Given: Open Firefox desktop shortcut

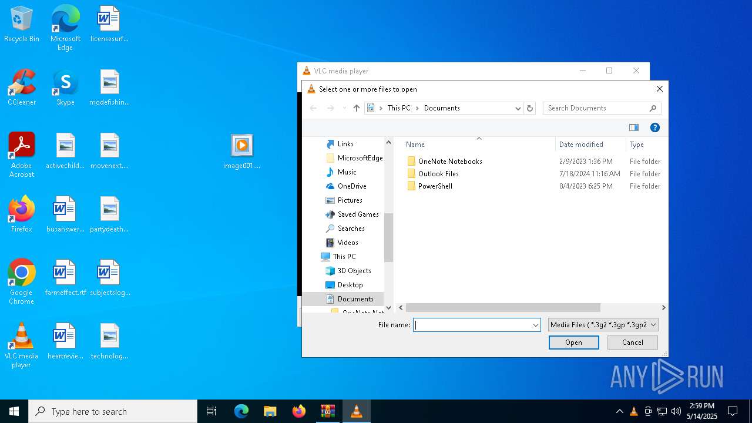Looking at the screenshot, I should pyautogui.click(x=22, y=214).
